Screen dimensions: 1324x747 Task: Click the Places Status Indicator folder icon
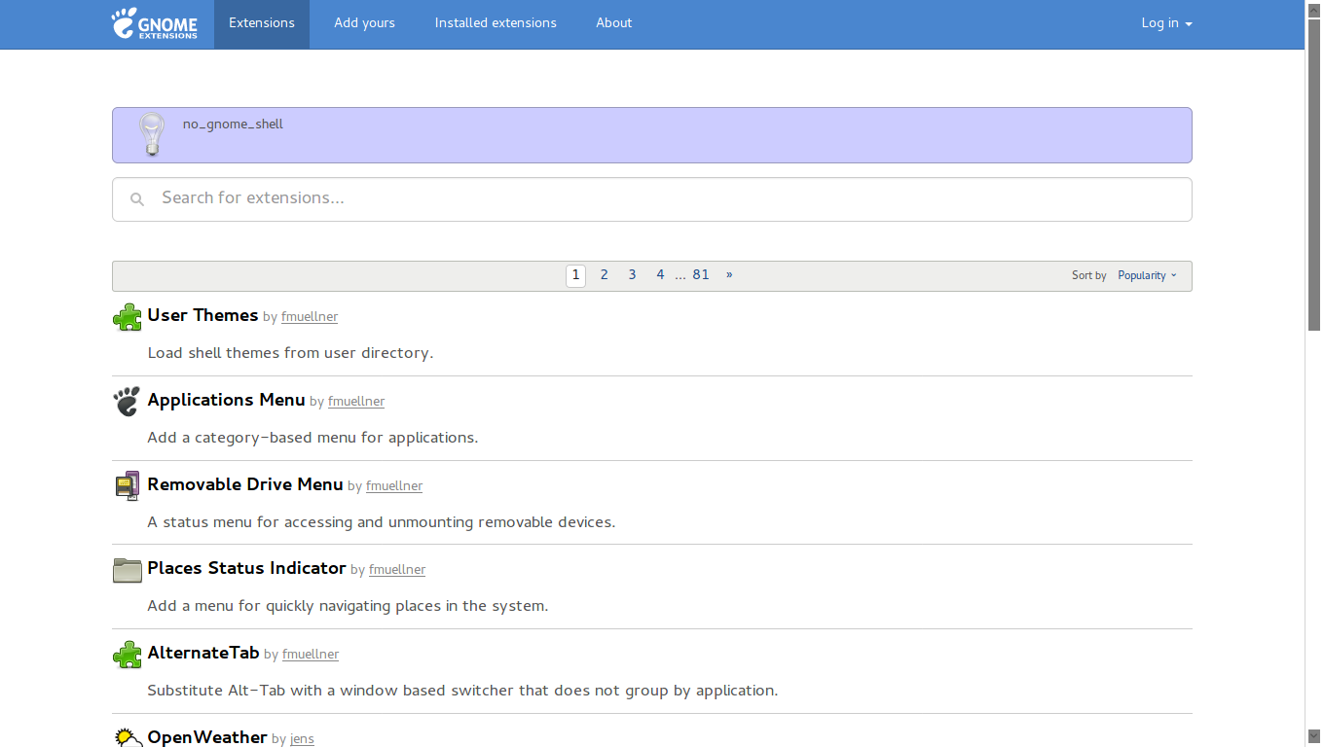tap(128, 570)
